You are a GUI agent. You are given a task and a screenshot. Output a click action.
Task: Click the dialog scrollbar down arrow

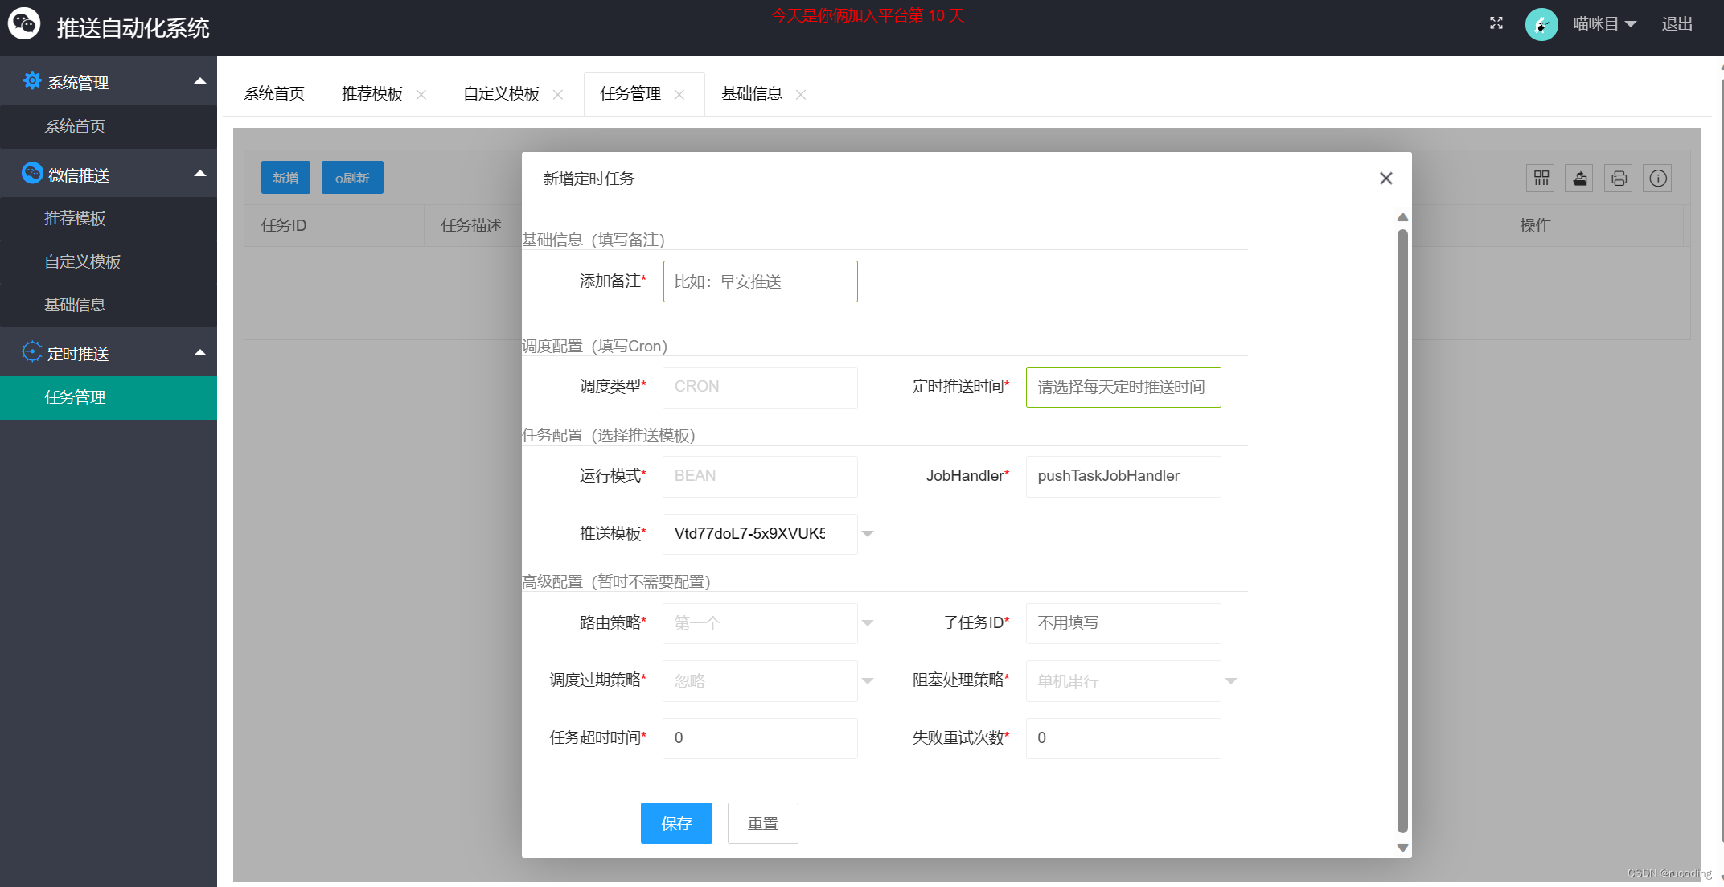(x=1402, y=848)
